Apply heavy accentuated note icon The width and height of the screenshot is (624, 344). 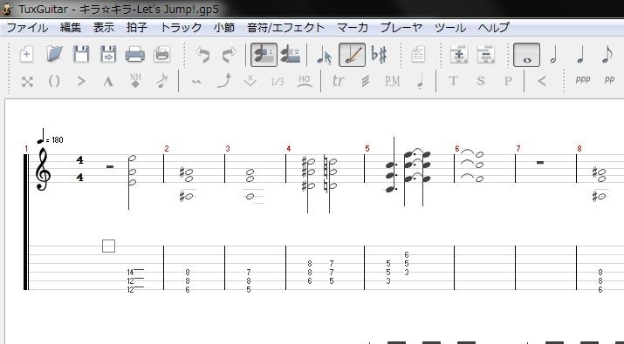click(108, 82)
